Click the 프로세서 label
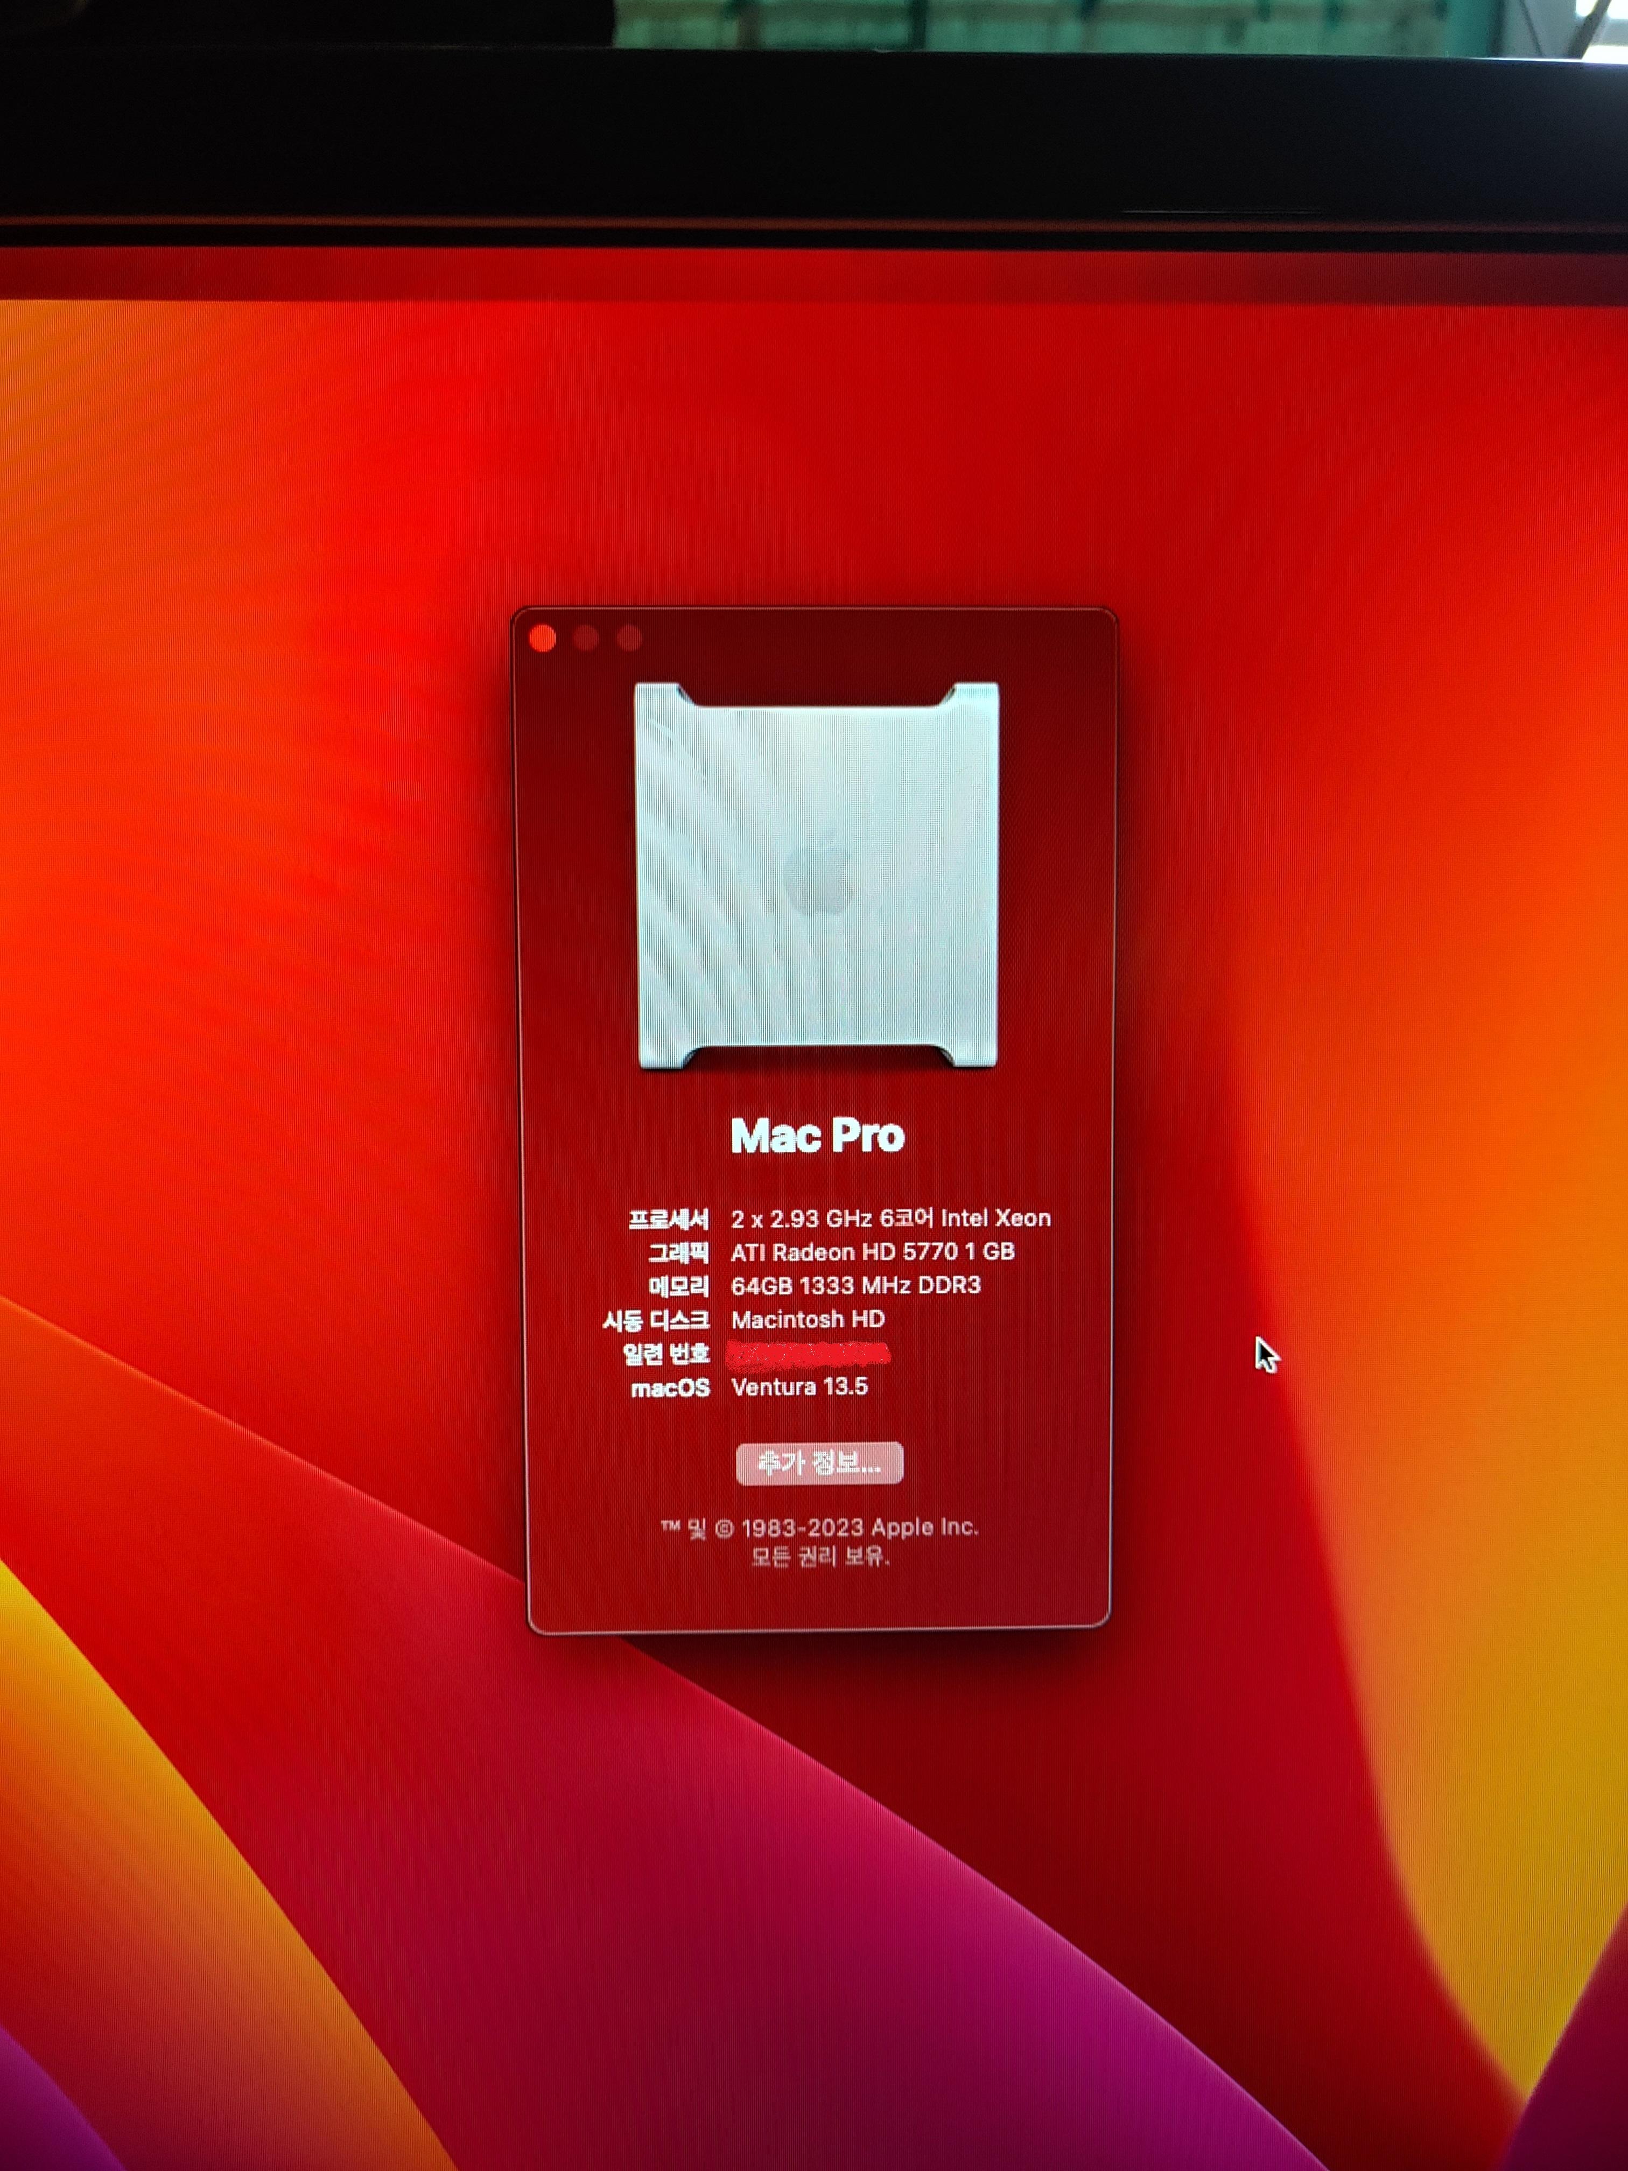The height and width of the screenshot is (2171, 1628). (x=668, y=1219)
